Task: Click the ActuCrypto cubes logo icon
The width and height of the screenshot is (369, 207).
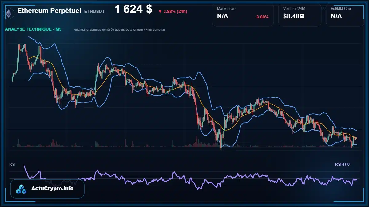Action: [x=22, y=189]
